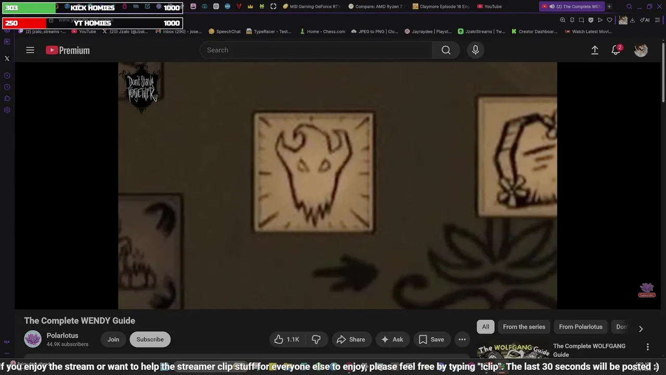666x375 pixels.
Task: Save the video to a playlist
Action: pos(432,340)
